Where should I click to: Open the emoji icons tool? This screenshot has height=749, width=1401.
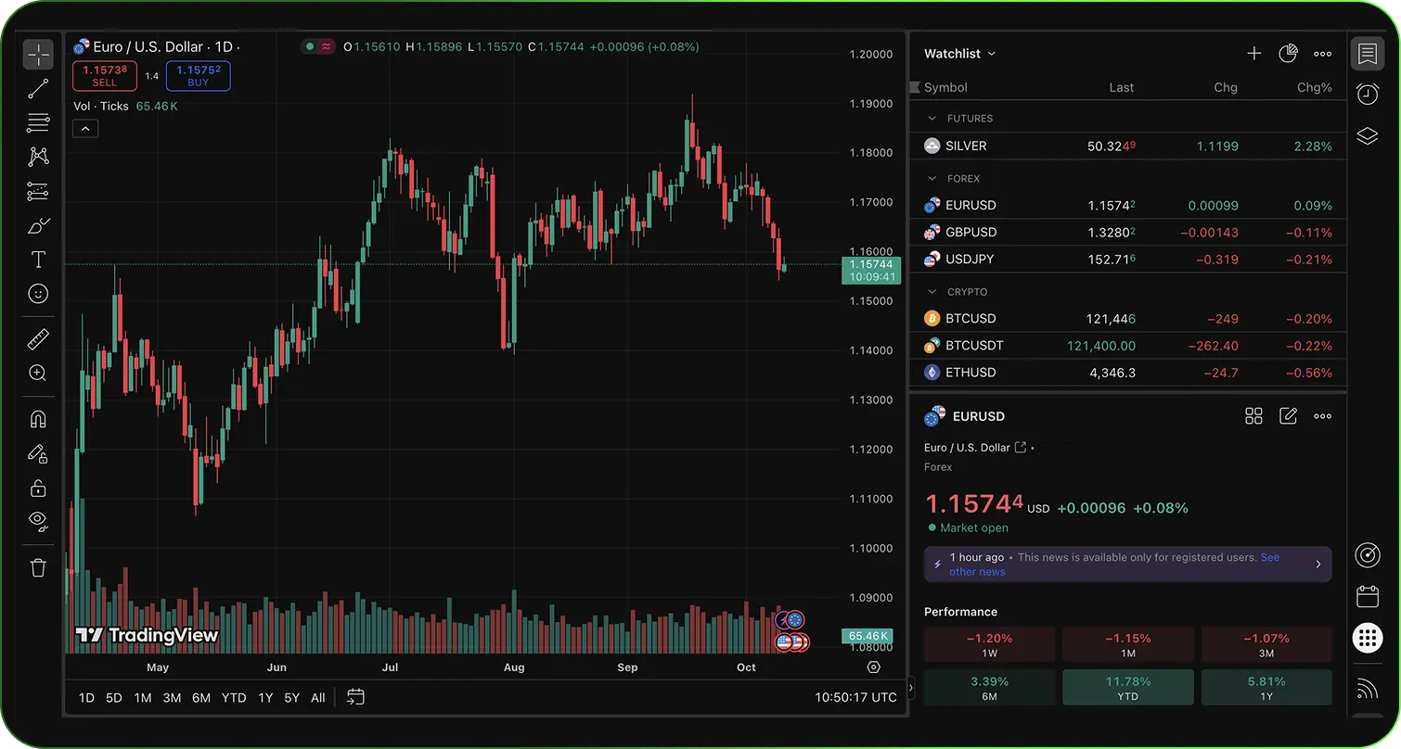point(38,294)
